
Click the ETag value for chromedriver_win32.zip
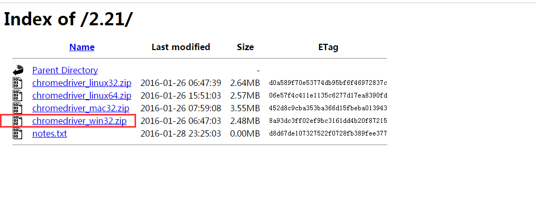tap(328, 121)
